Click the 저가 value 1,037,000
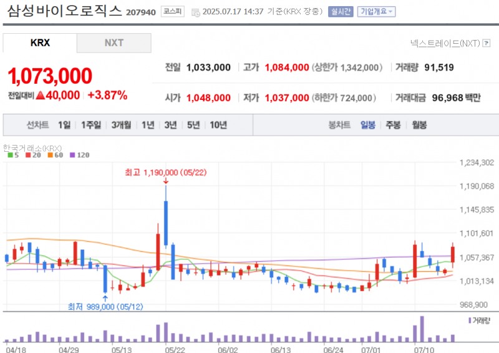 287,98
